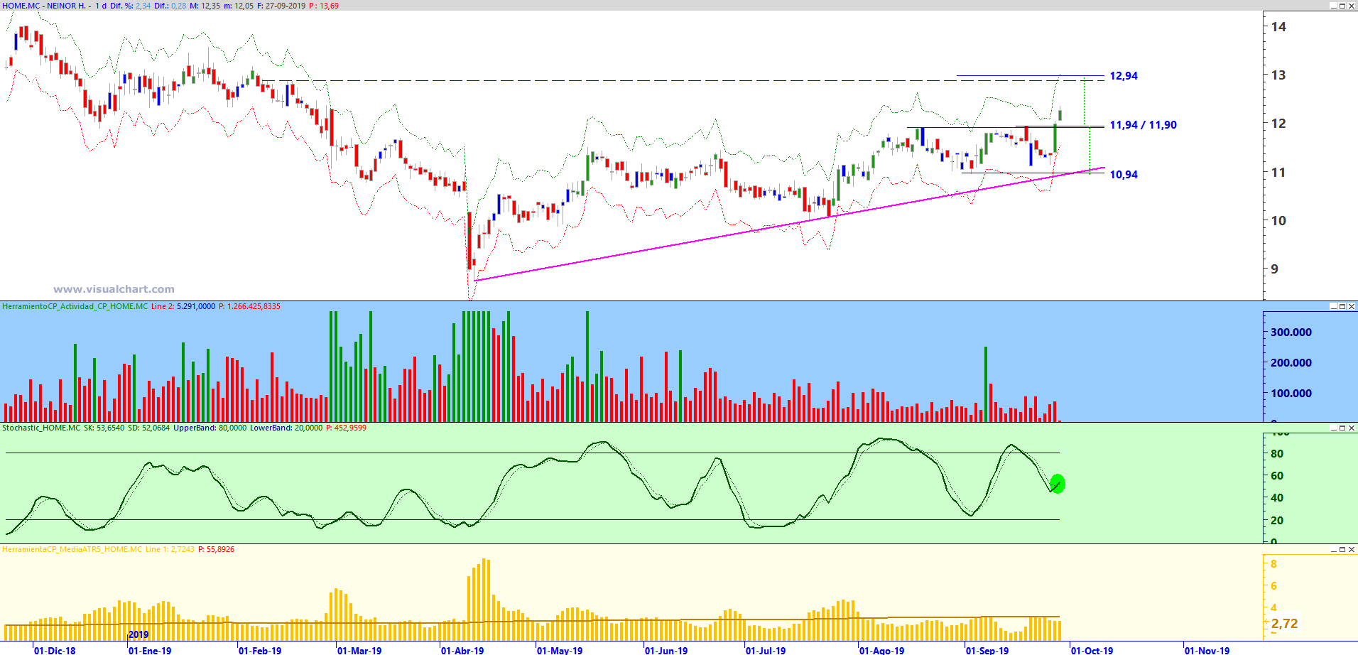Maximize the Actividad volume indicator pane
Screen dimensions: 1358x655
(1342, 306)
